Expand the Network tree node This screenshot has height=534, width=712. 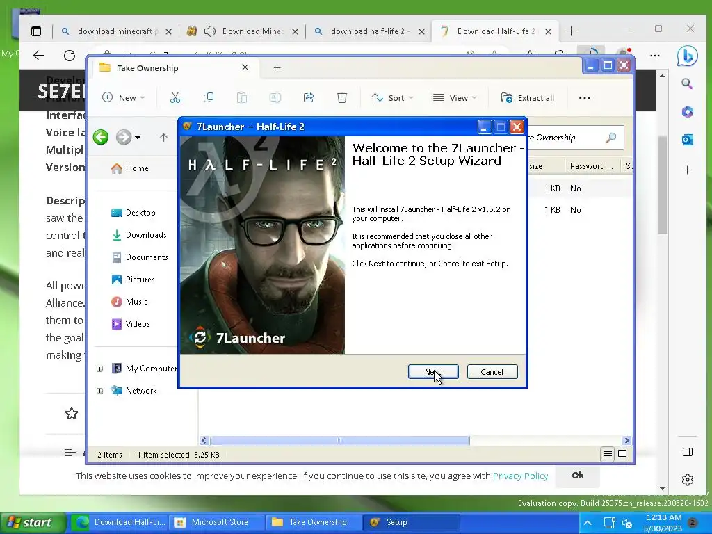click(x=99, y=391)
